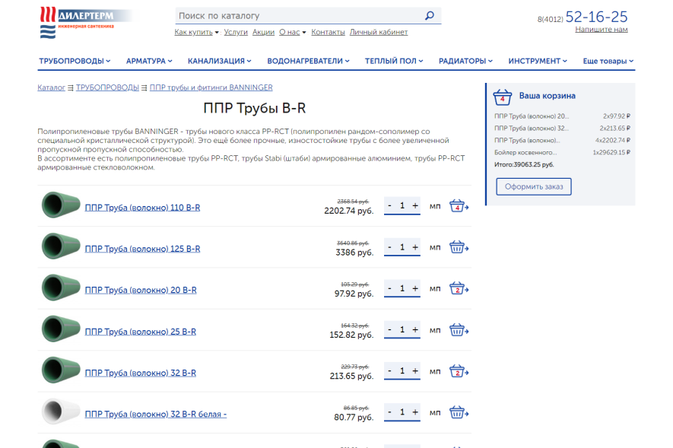The height and width of the screenshot is (448, 673).
Task: Click the 52-16-25 phone number
Action: pyautogui.click(x=596, y=17)
